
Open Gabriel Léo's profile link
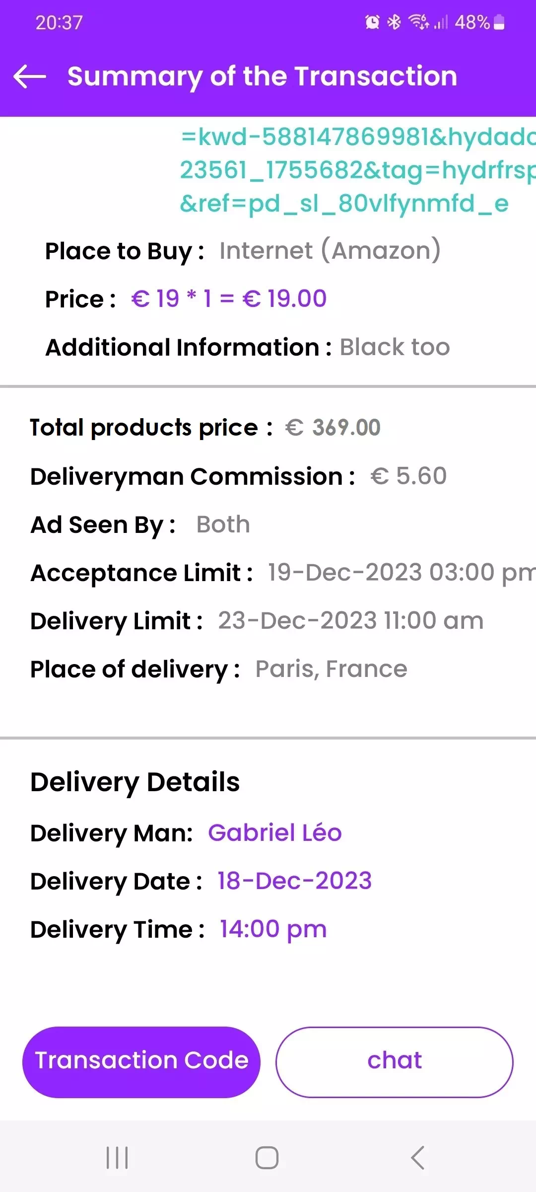pyautogui.click(x=275, y=833)
